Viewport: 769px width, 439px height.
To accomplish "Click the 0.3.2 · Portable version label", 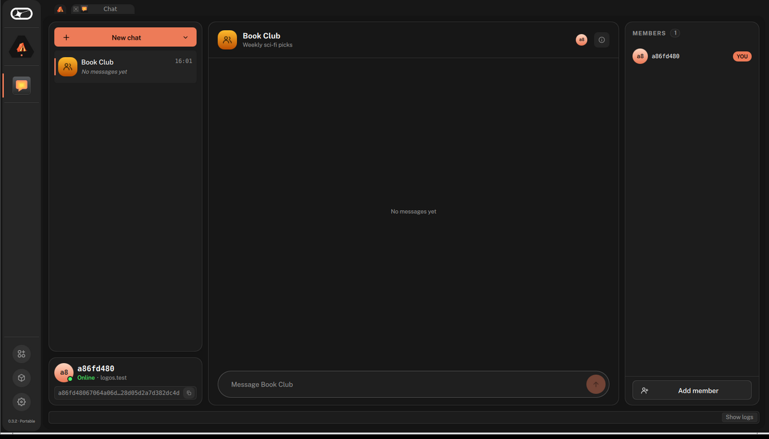I will pos(21,421).
